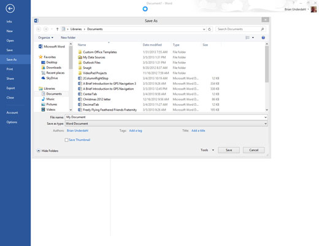Click file list vertical scrollbar down arrow
Screen dimensions: 319x246
click(x=267, y=110)
